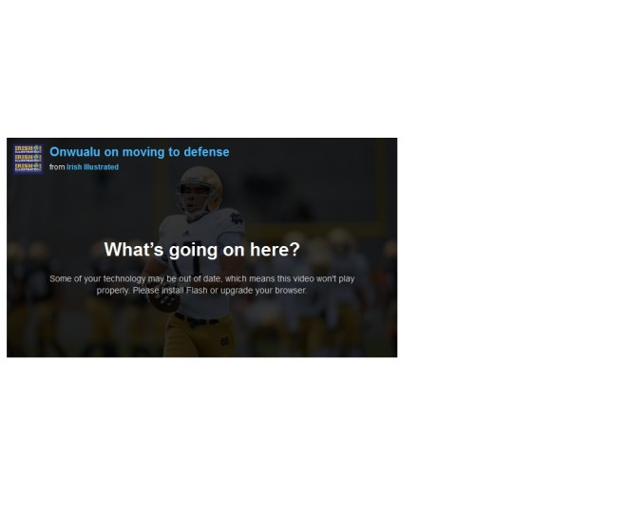Click the Irish Illustrated channel logo thumbnail

(28, 160)
